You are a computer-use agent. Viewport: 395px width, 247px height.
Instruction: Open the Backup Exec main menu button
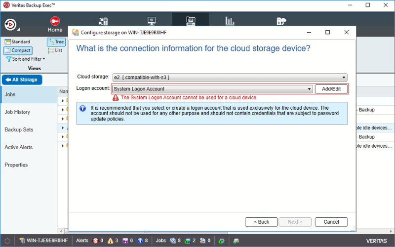[10, 25]
